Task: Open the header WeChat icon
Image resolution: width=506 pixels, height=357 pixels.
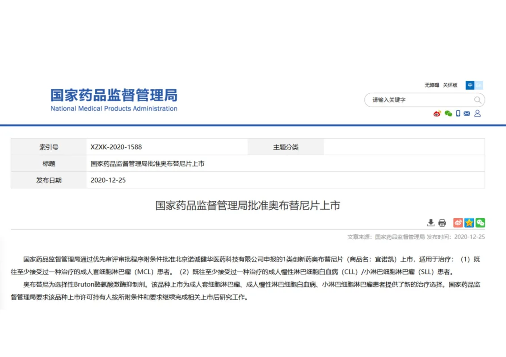Action: (x=448, y=114)
